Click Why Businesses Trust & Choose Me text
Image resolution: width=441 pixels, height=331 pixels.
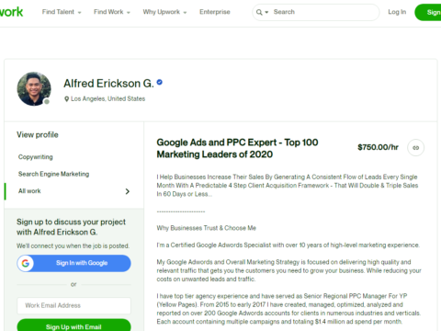[207, 228]
